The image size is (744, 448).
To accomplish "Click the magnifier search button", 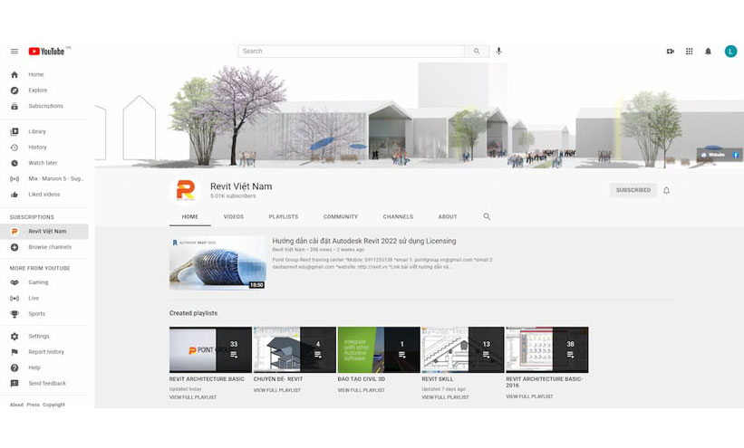I will click(477, 52).
